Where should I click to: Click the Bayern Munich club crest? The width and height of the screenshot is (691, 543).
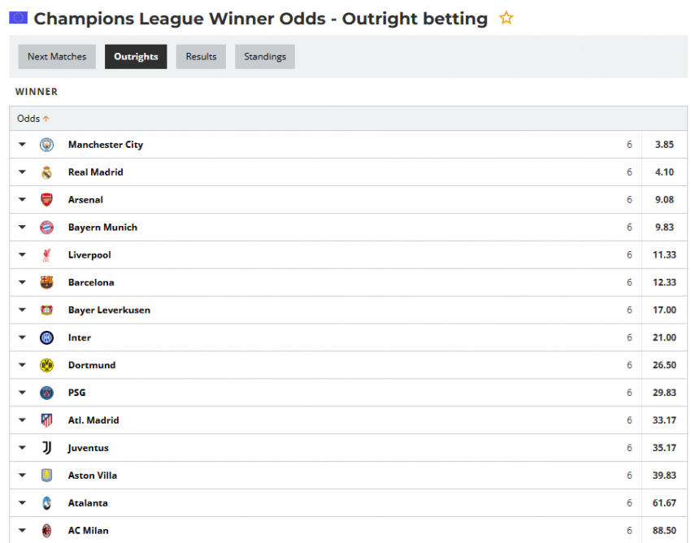pyautogui.click(x=47, y=228)
